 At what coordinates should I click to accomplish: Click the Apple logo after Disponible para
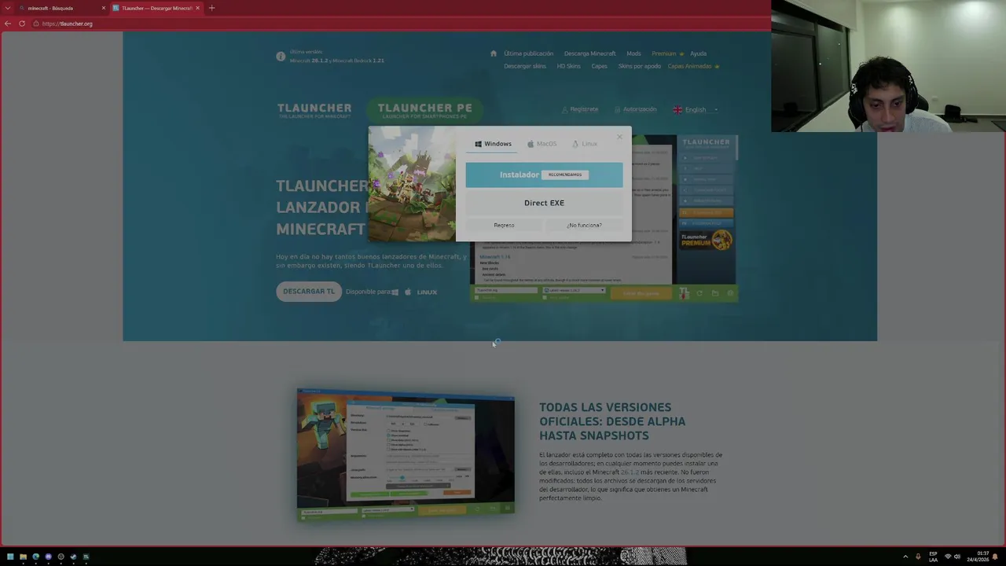tap(407, 292)
